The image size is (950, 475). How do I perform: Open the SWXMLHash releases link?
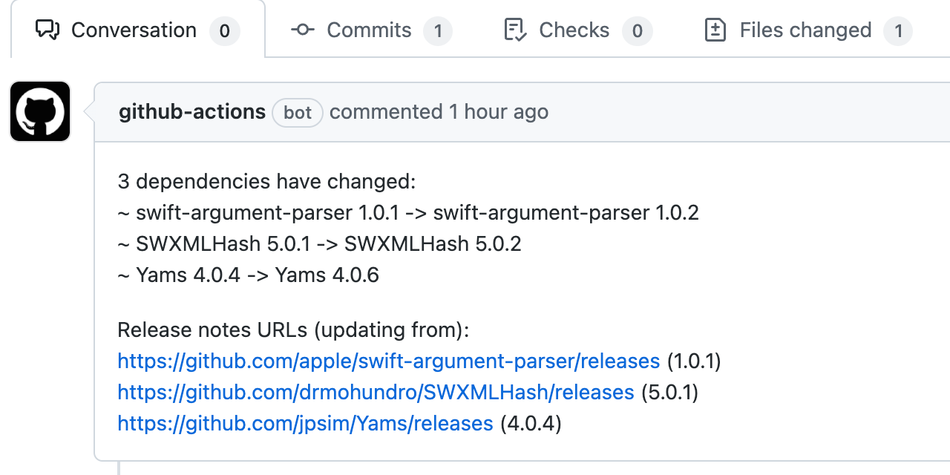(x=376, y=392)
